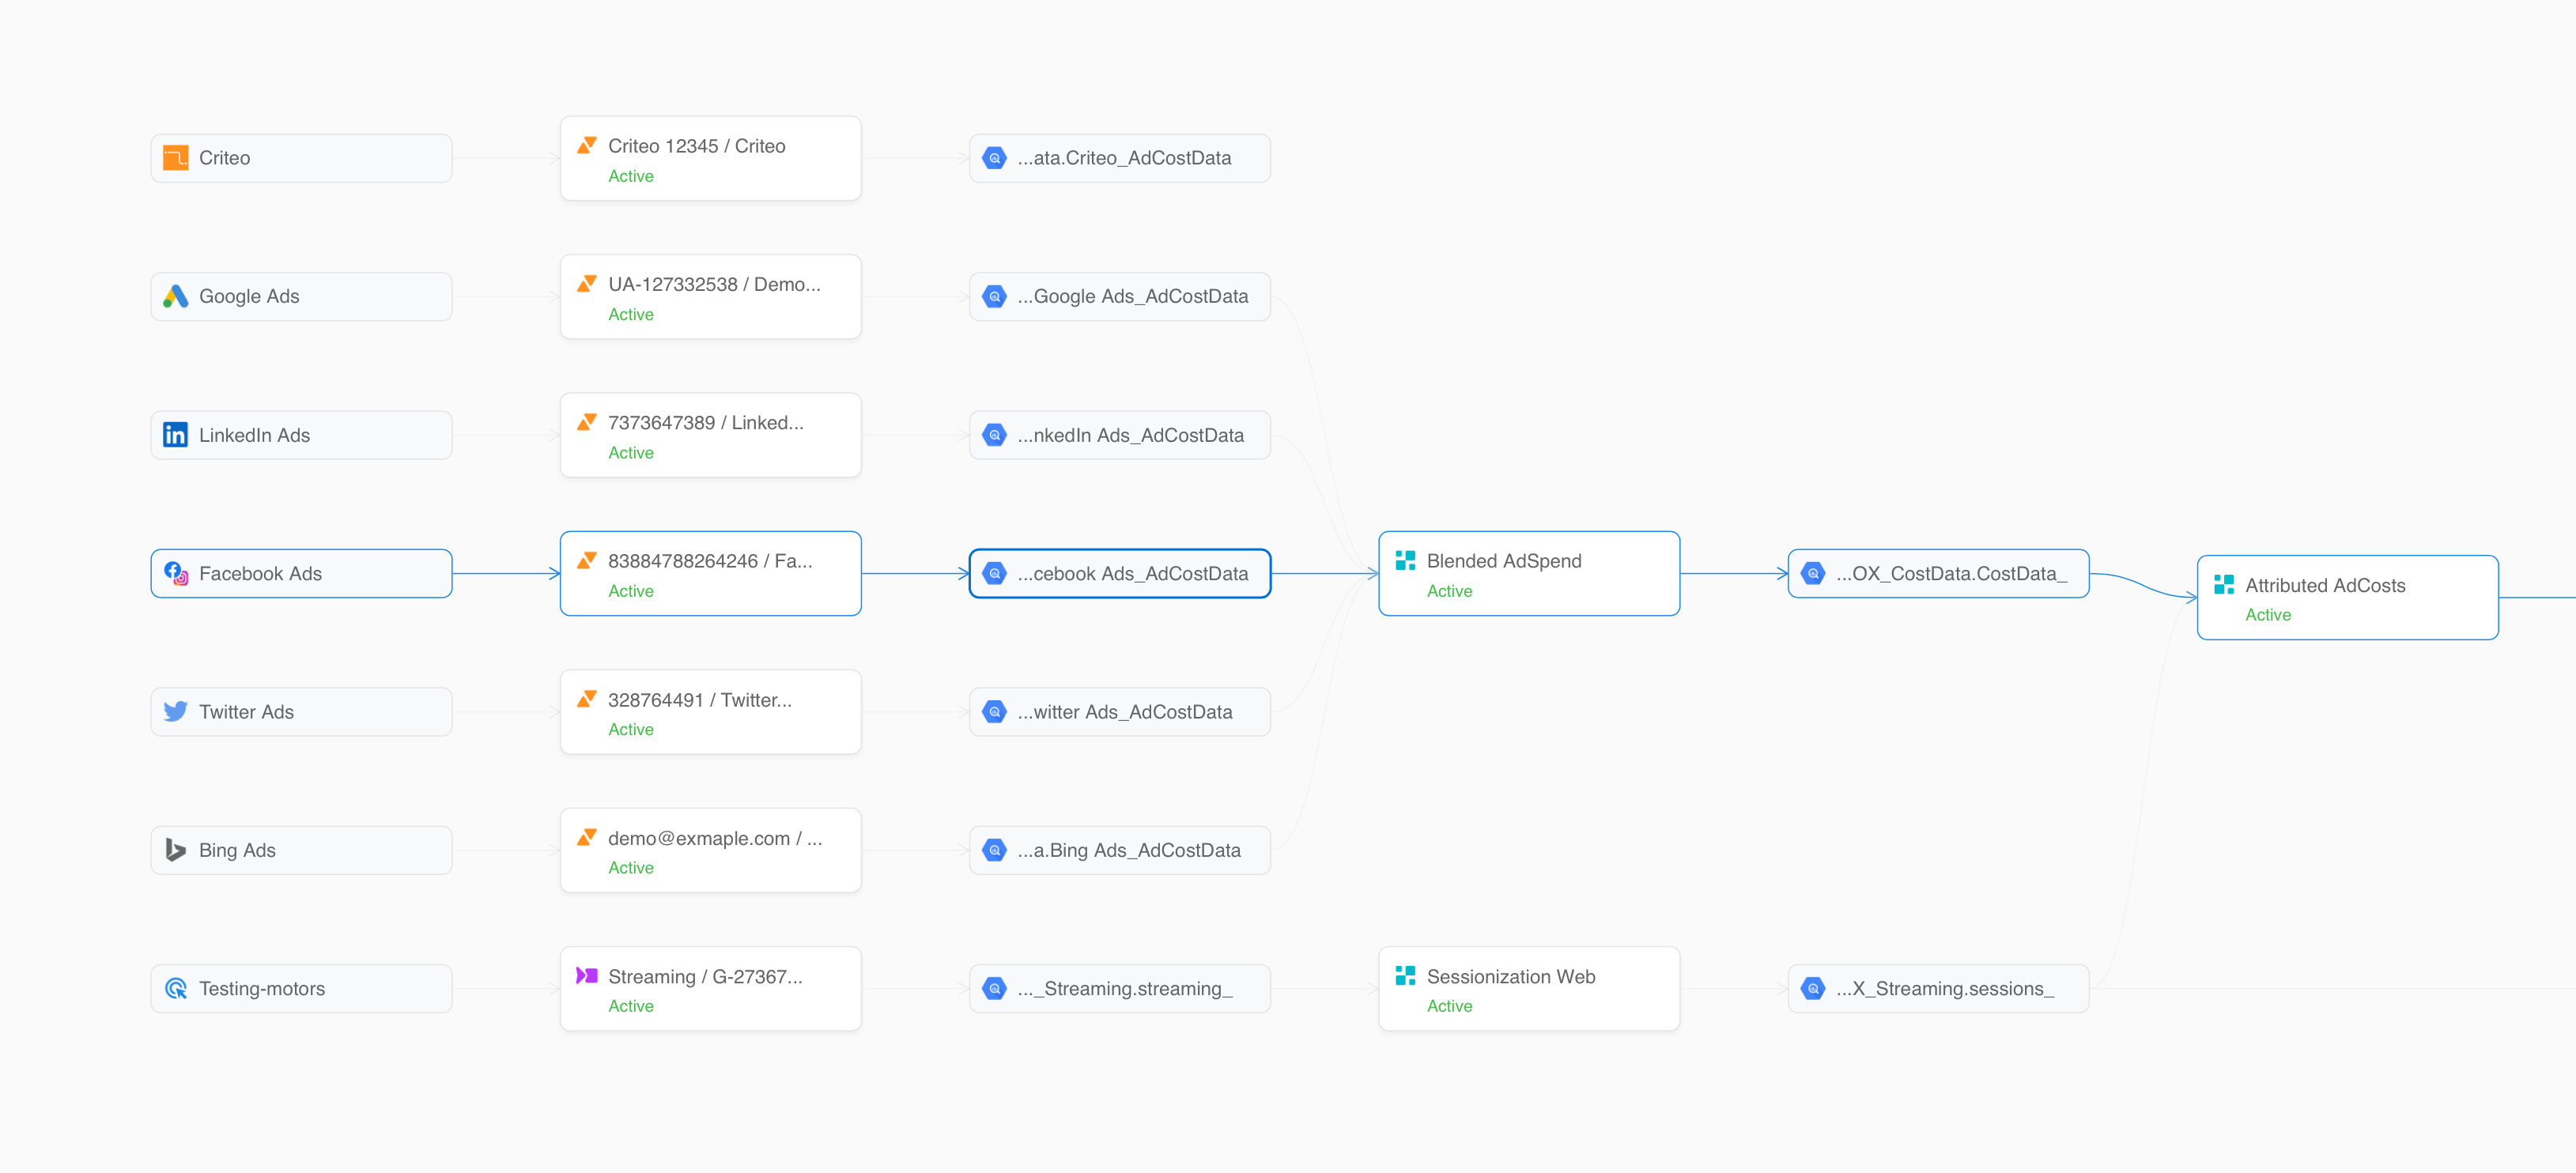Click the Bing logo icon
The height and width of the screenshot is (1173, 2576).
click(x=175, y=850)
